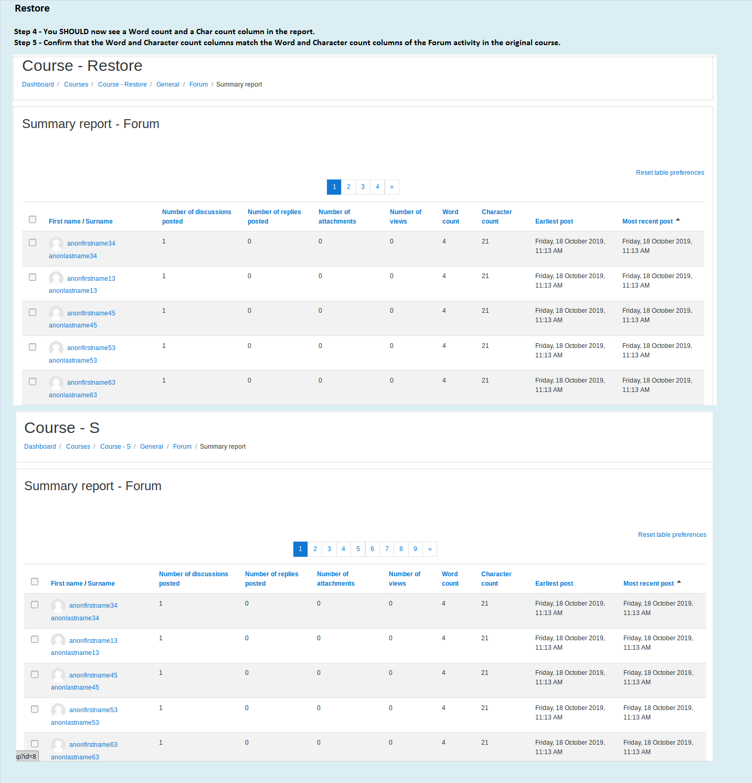Click anonfirstname53 avatar in Course - Restore table
The image size is (752, 783).
click(56, 348)
